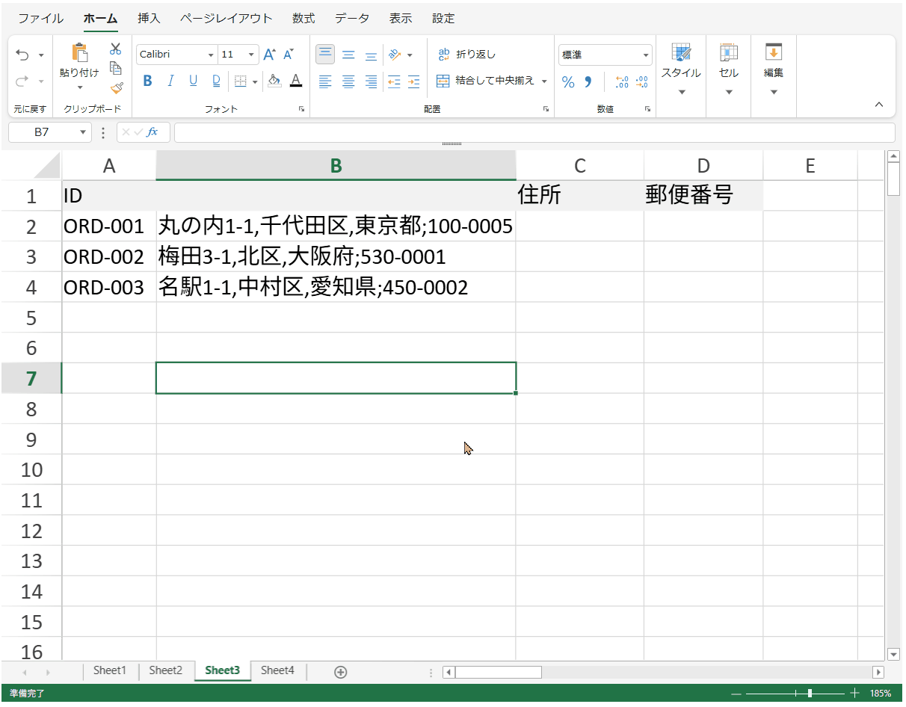906x707 pixels.
Task: Adjust the zoom slider at bottom right
Action: pyautogui.click(x=809, y=694)
